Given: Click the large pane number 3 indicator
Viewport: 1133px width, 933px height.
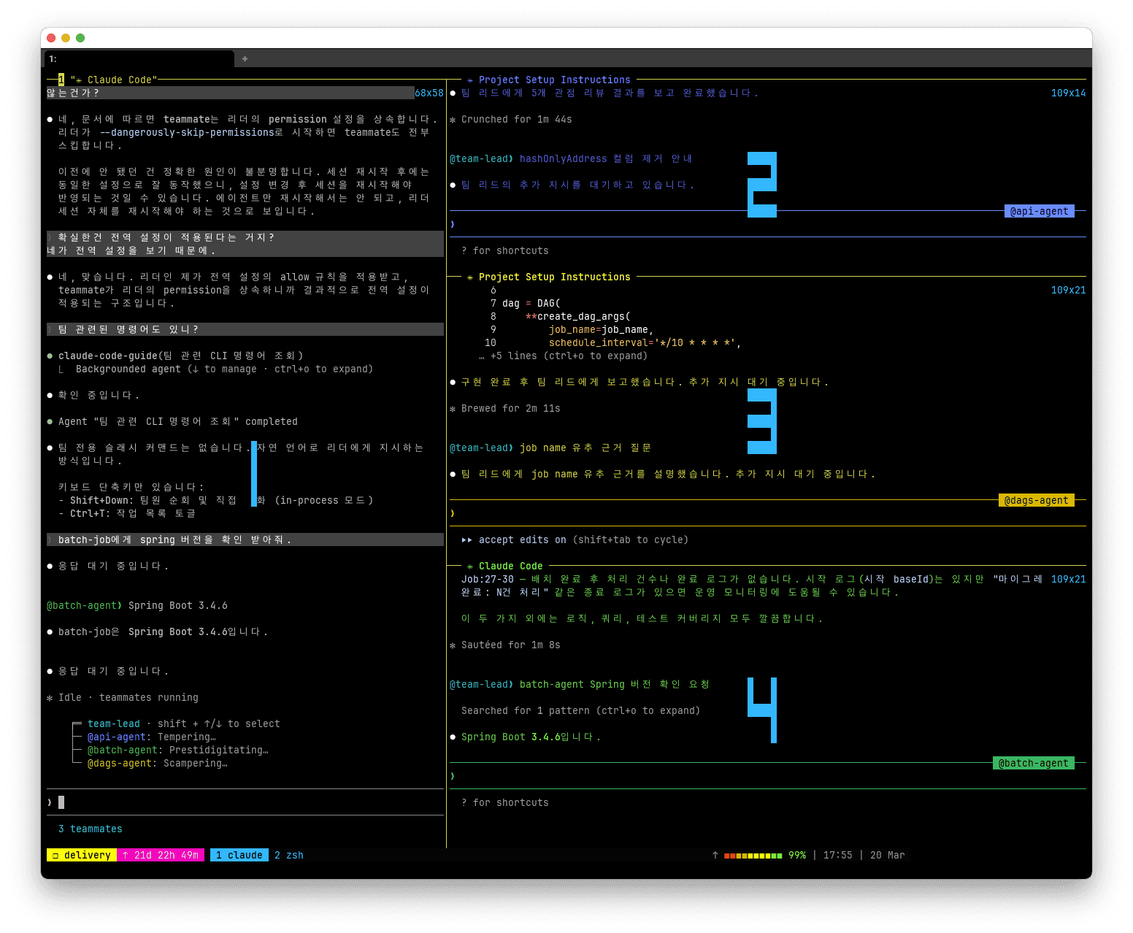Looking at the screenshot, I should pos(762,421).
